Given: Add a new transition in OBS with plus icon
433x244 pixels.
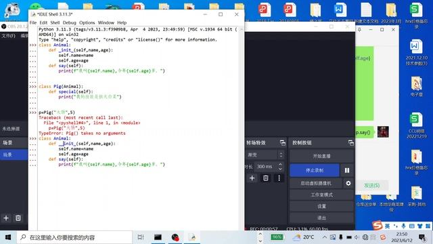Looking at the screenshot, I should click(x=252, y=178).
